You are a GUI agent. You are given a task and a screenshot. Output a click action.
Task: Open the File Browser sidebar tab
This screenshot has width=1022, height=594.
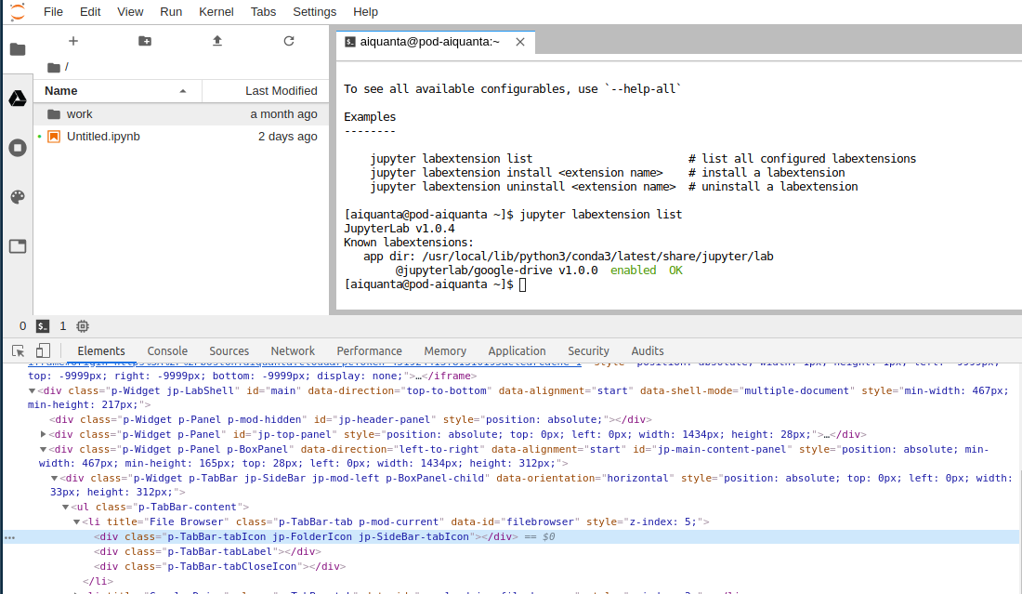click(18, 49)
